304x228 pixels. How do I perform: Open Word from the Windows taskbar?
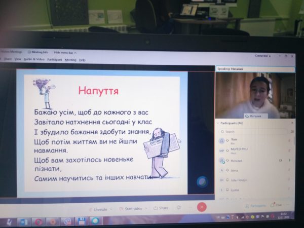pyautogui.click(x=24, y=222)
